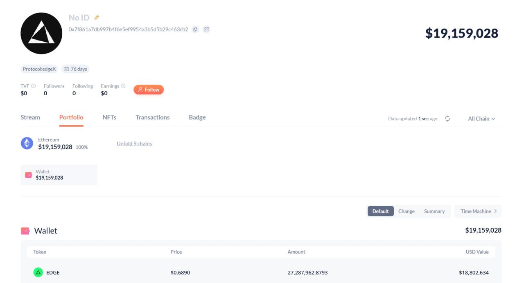
Task: View the Followers count
Action: [x=45, y=93]
